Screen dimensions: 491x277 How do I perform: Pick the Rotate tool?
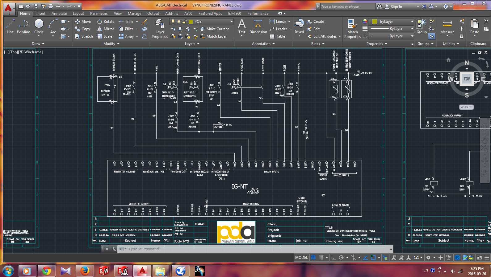coord(106,22)
